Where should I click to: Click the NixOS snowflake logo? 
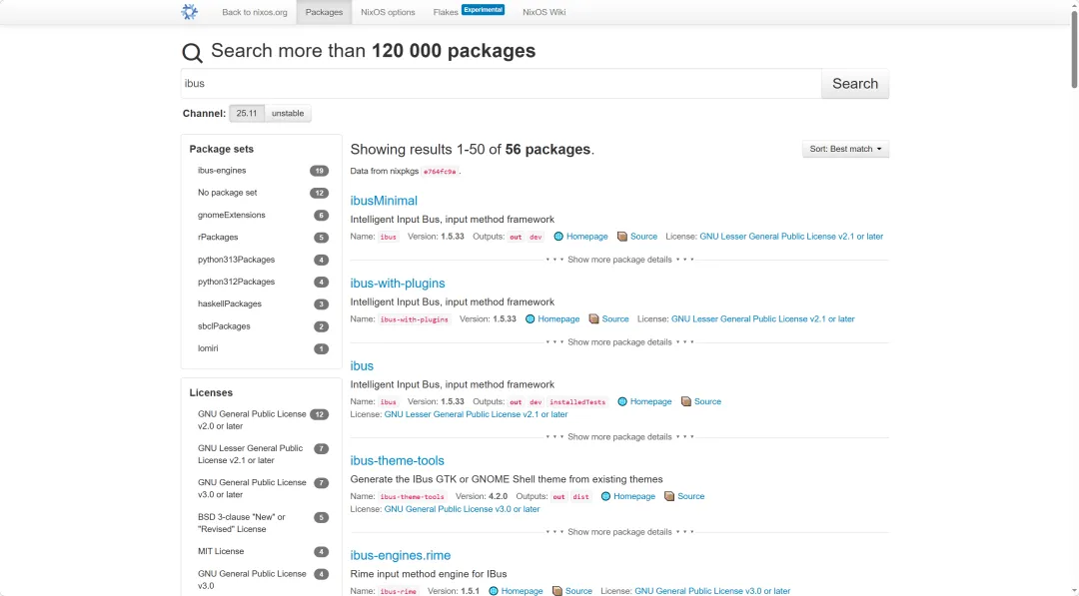point(190,12)
